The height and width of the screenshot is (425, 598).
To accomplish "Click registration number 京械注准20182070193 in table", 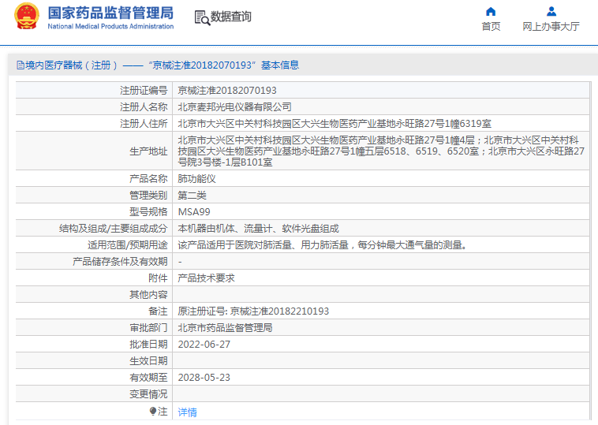I will pyautogui.click(x=227, y=91).
